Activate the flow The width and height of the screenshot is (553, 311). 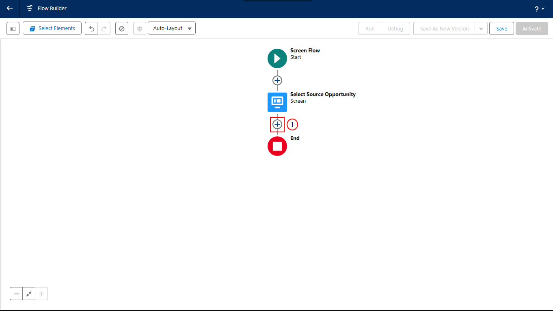point(532,28)
